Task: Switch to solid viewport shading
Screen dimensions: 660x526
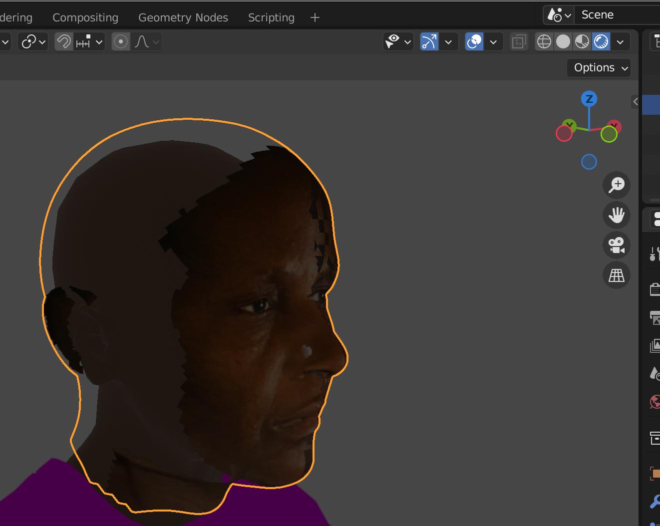Action: pyautogui.click(x=563, y=42)
